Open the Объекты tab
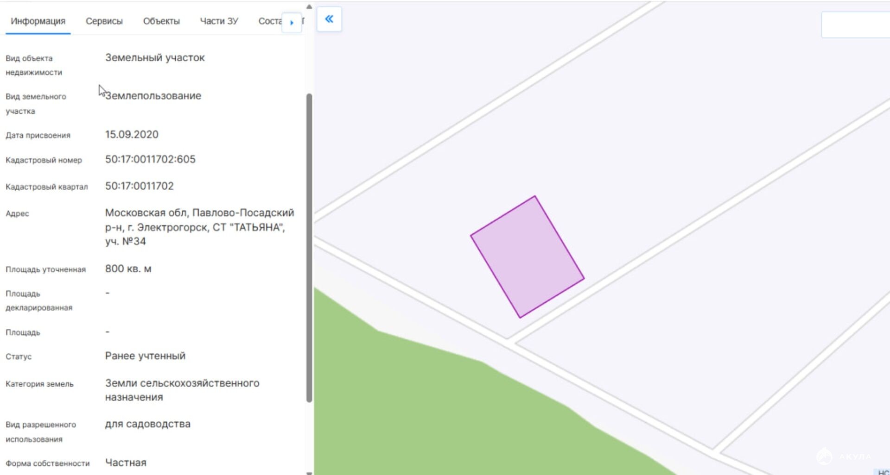 pos(161,21)
